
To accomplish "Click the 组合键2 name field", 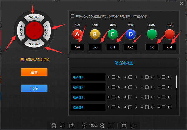I will [x=88, y=87].
